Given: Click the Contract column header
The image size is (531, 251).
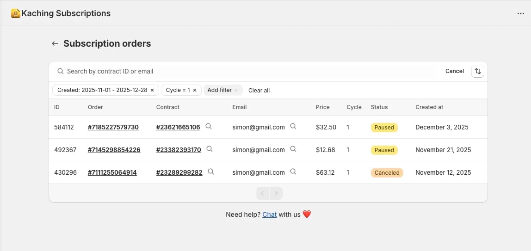Looking at the screenshot, I should pyautogui.click(x=167, y=107).
